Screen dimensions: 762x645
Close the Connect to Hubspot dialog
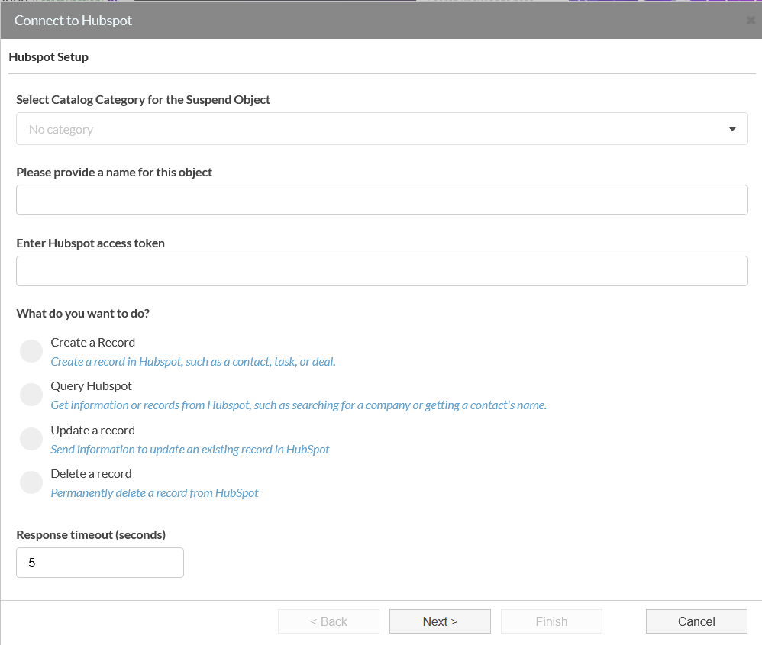pos(751,21)
